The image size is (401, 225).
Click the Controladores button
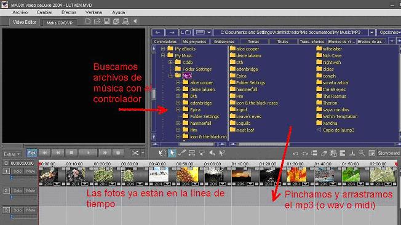point(165,41)
